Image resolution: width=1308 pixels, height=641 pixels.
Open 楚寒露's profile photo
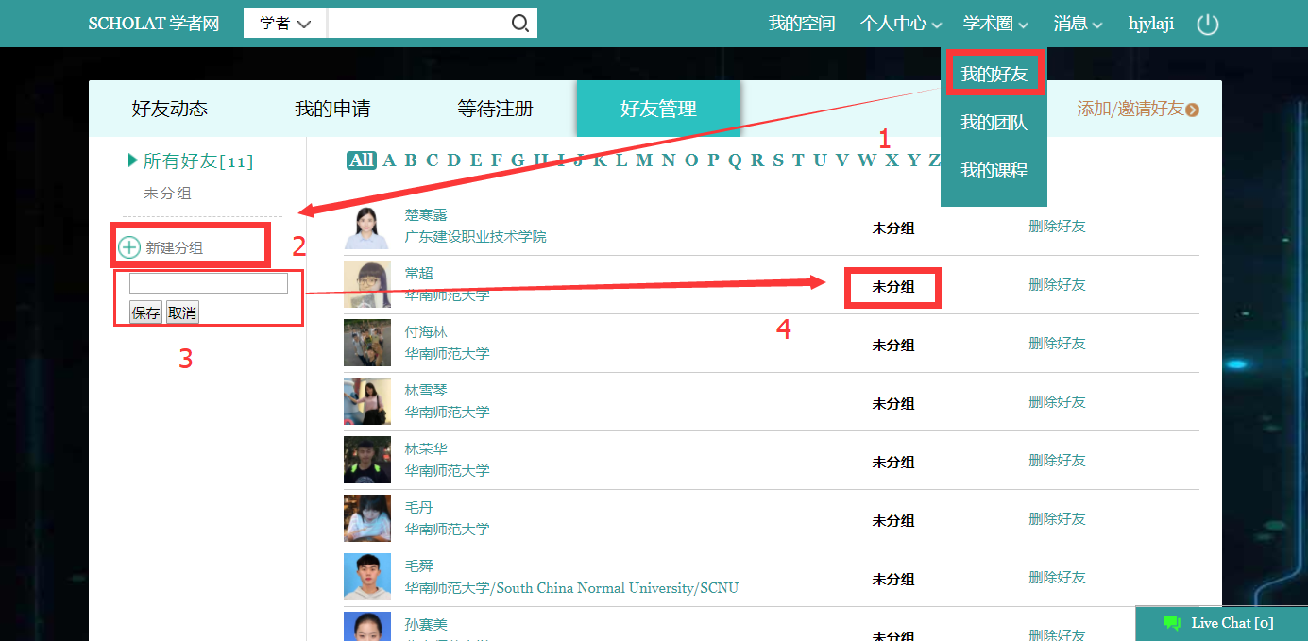366,227
